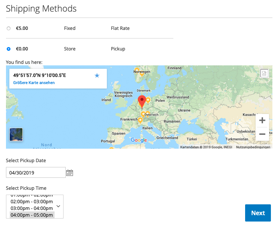Click the yellow starred marker near Norwegen
The height and width of the screenshot is (229, 278).
pos(137,70)
